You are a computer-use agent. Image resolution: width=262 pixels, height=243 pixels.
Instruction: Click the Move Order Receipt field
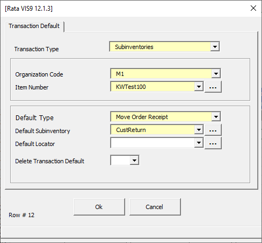161,117
